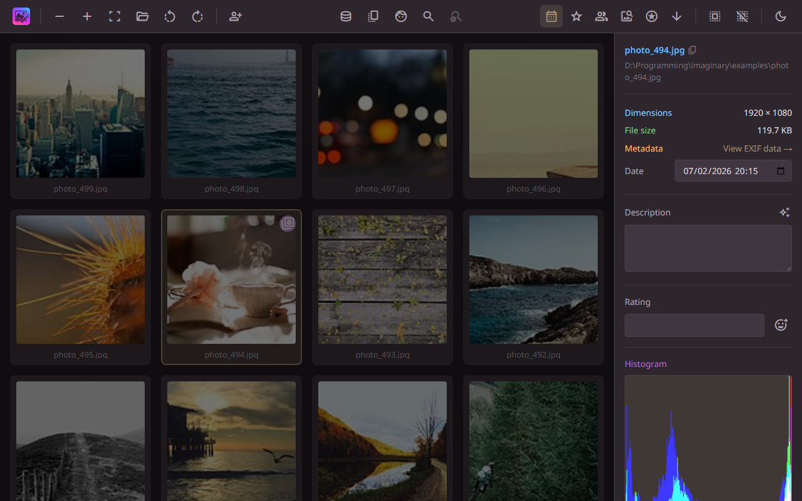Select the photo_497.jpg thumbnail

coord(382,113)
